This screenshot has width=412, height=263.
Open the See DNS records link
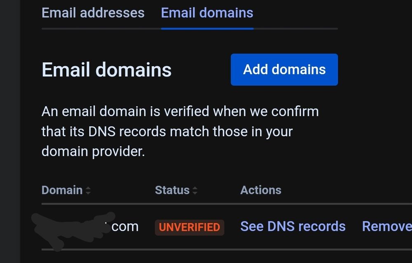pos(293,226)
